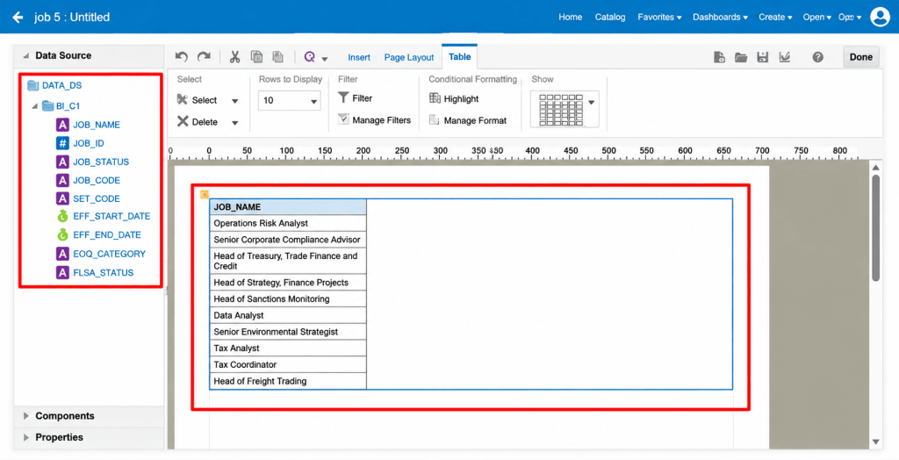Click the Tax Coordinator cell
The width and height of the screenshot is (899, 460).
point(288,365)
